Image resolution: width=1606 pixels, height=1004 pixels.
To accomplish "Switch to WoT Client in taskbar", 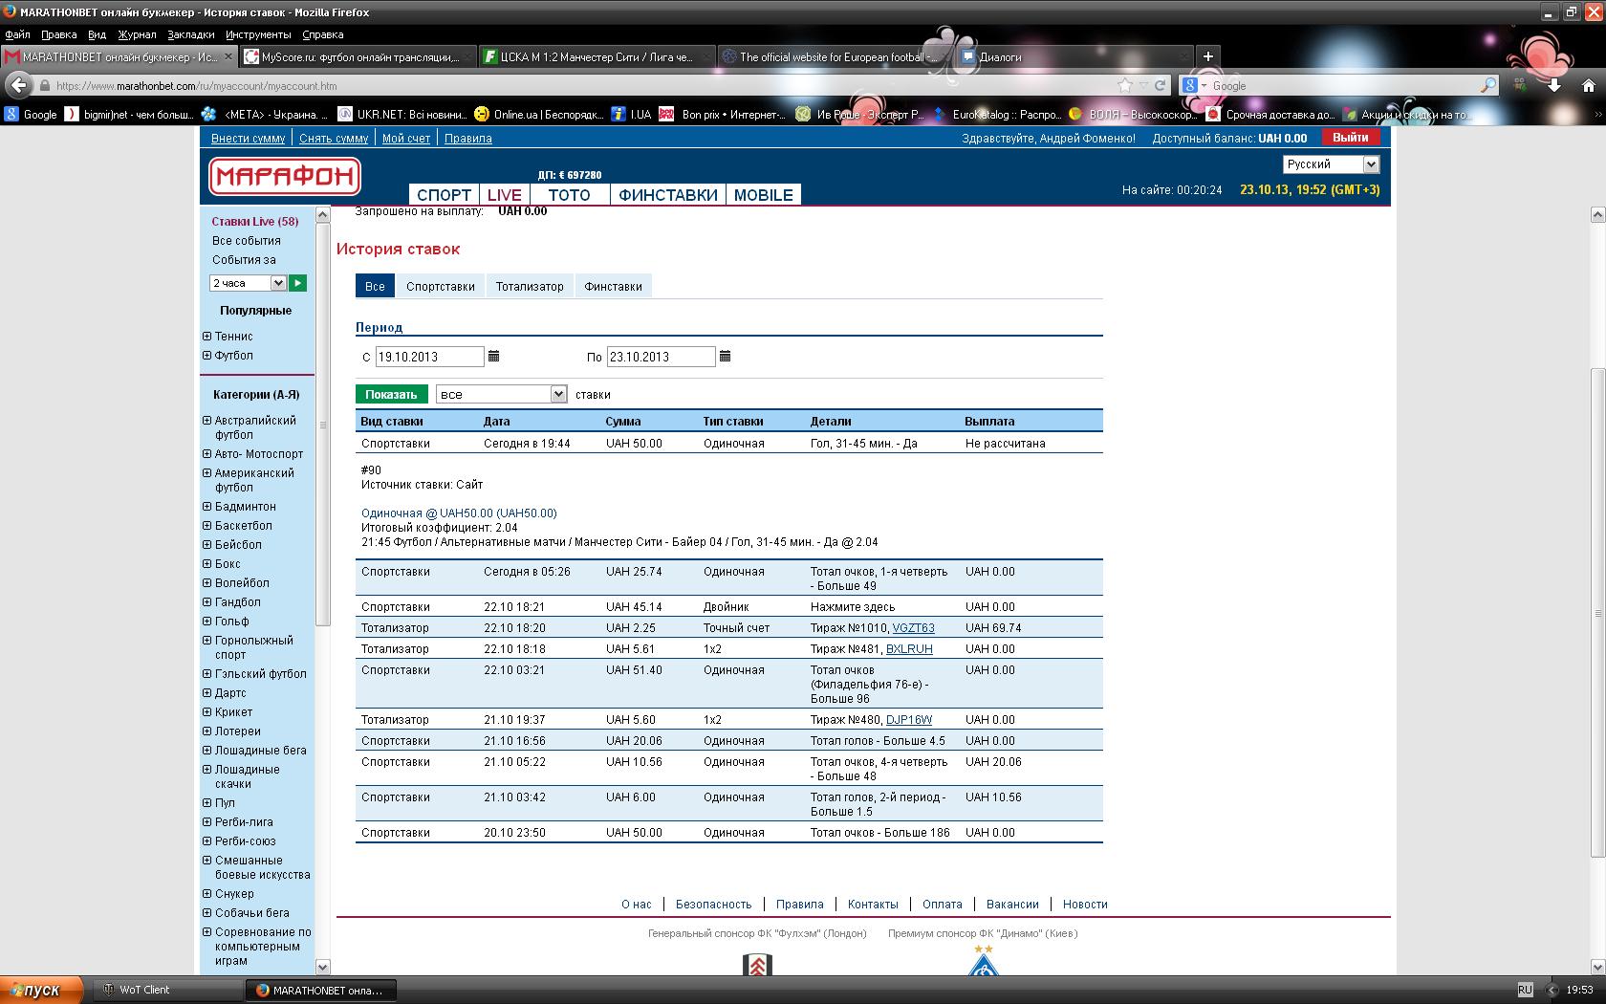I will 167,991.
